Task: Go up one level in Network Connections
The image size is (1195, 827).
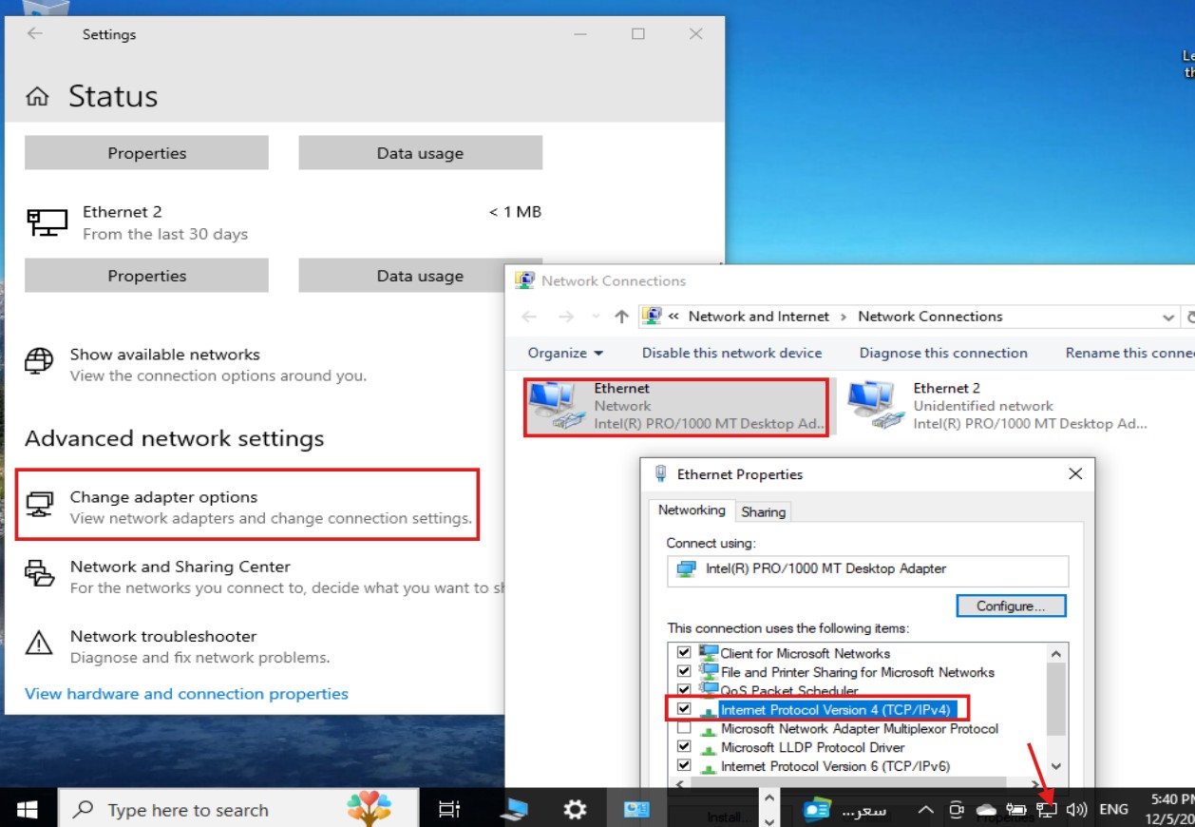Action: (x=621, y=317)
